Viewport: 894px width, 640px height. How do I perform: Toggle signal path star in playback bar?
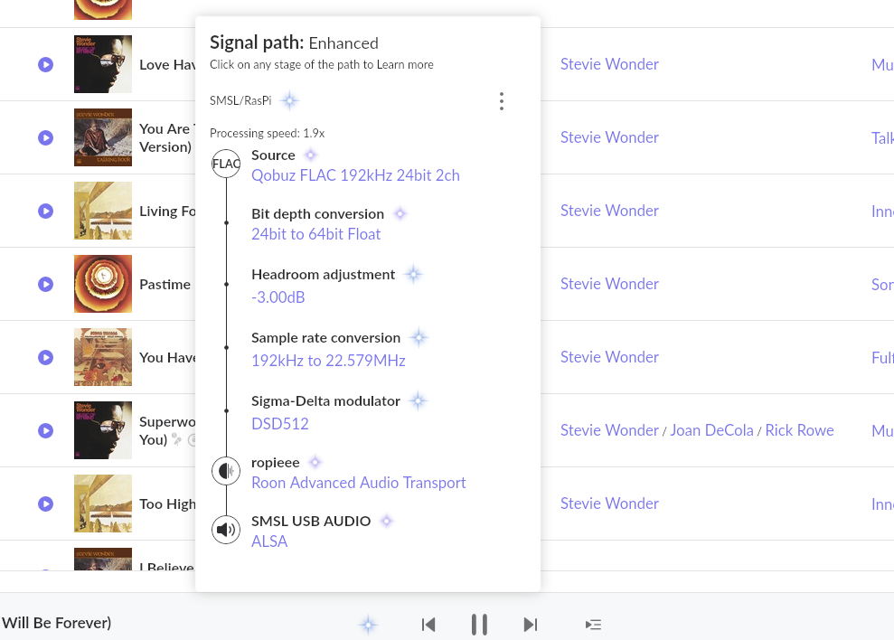368,625
